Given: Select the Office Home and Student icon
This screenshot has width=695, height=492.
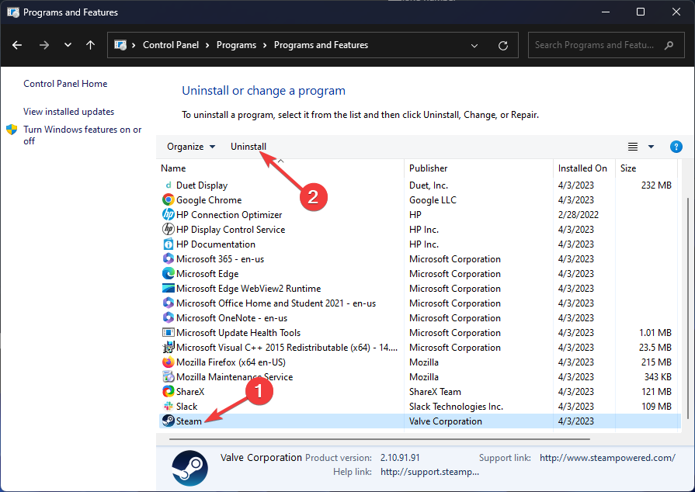Looking at the screenshot, I should (168, 303).
